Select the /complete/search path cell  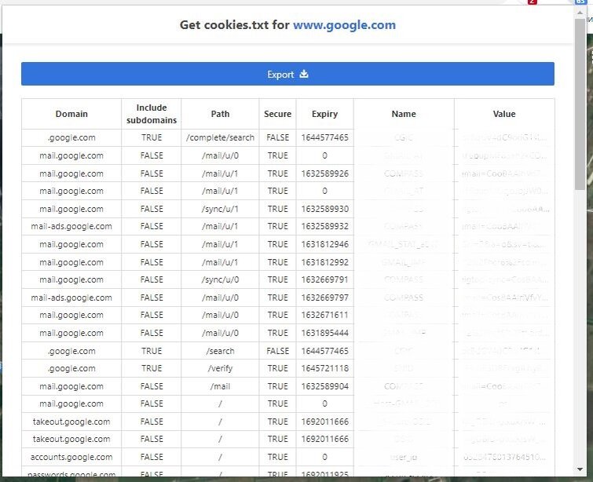(x=220, y=137)
